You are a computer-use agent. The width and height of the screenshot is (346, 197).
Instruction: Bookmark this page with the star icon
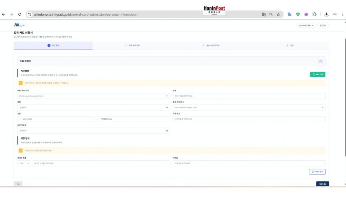tap(278, 14)
